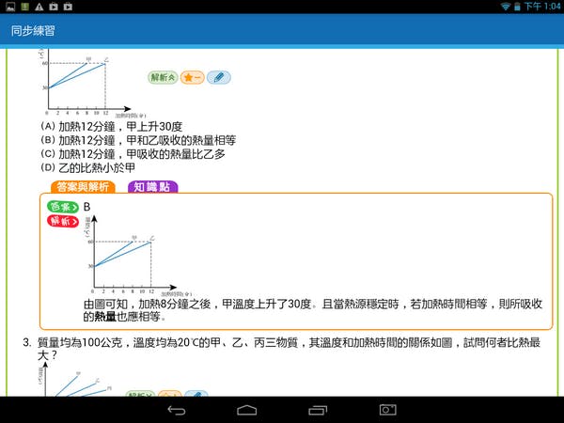Open the picture notification icon in status bar
This screenshot has height=423, width=564.
click(10, 7)
